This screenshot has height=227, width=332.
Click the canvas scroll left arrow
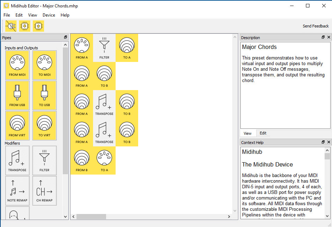73,217
